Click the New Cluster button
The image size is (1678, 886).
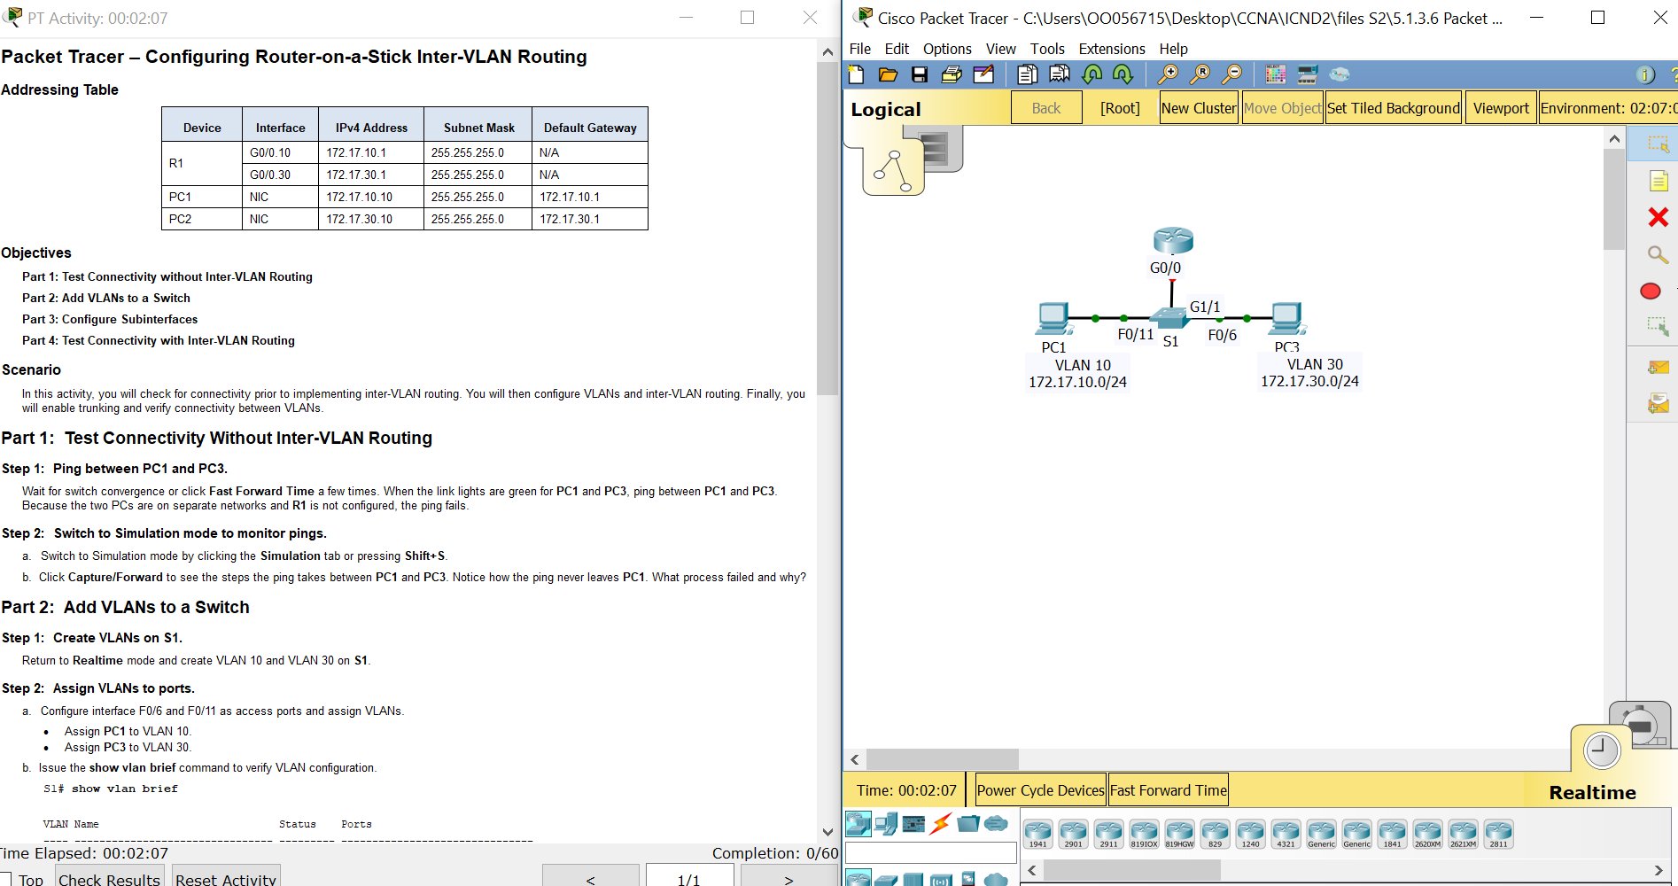1199,108
